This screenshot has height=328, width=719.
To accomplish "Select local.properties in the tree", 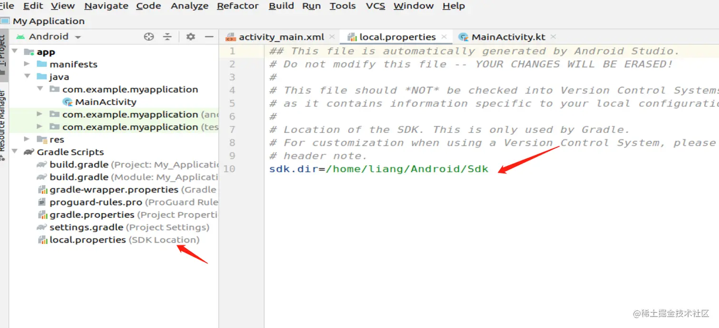I will point(118,240).
